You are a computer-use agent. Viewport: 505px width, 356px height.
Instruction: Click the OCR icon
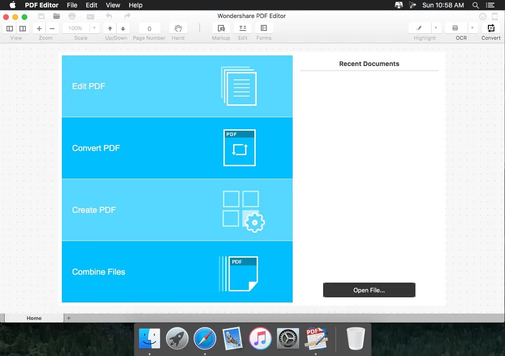[455, 28]
